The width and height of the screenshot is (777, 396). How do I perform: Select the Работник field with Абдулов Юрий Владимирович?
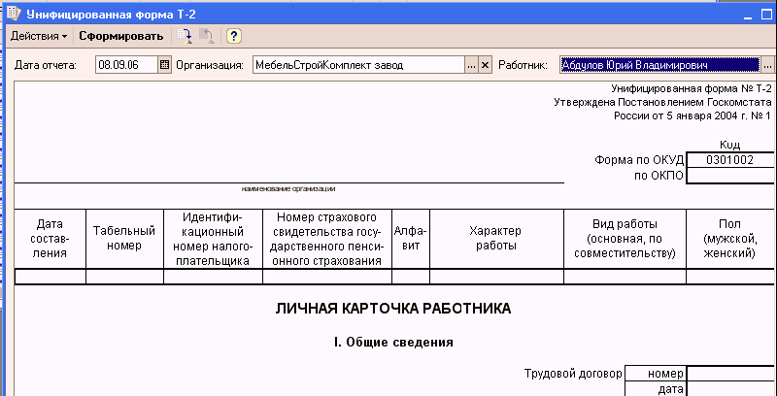pyautogui.click(x=659, y=65)
